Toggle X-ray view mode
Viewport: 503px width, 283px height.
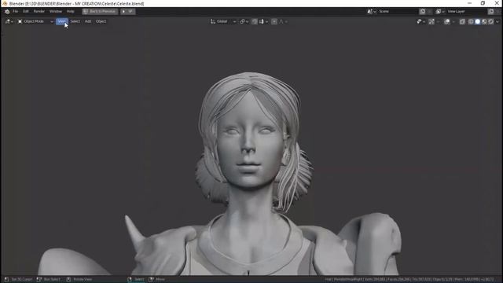tap(462, 21)
